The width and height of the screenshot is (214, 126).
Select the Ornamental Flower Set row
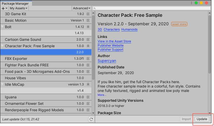46,104
